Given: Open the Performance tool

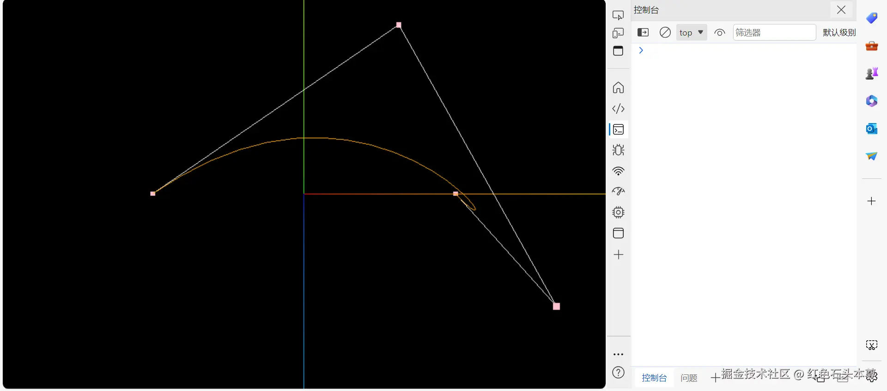Looking at the screenshot, I should tap(618, 191).
